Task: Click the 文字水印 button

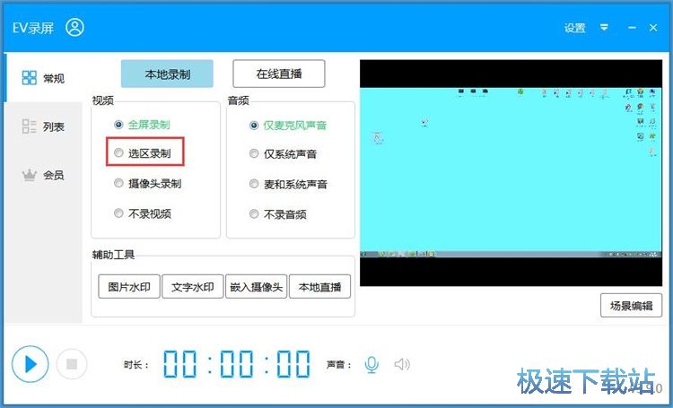Action: tap(193, 287)
